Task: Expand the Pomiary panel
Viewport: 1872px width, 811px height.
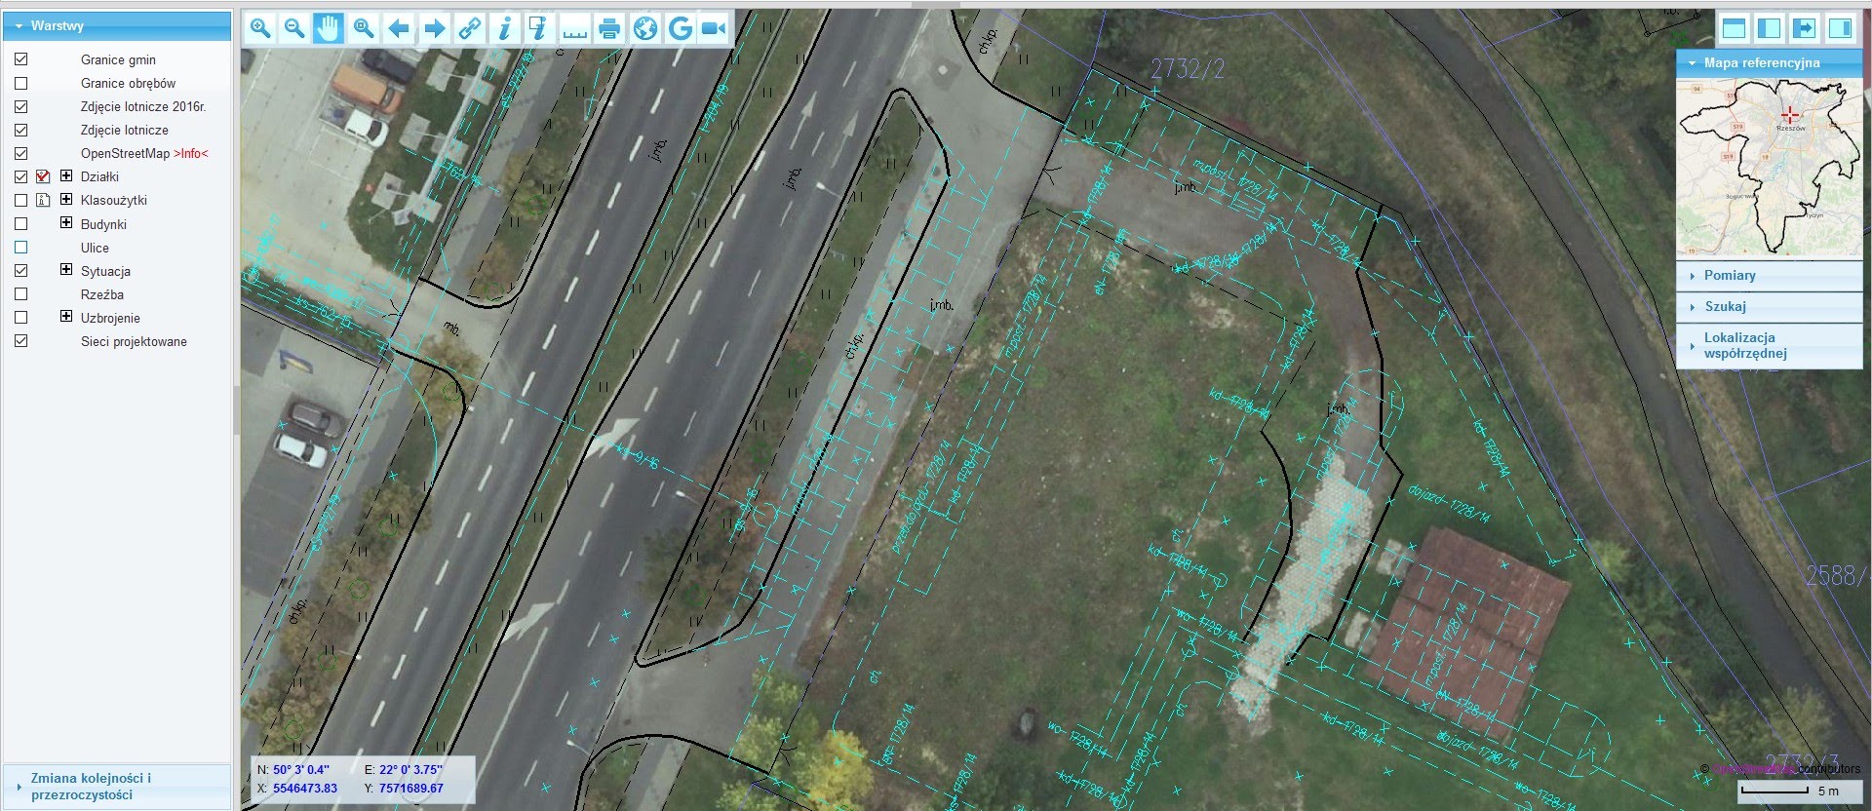Action: tap(1769, 276)
